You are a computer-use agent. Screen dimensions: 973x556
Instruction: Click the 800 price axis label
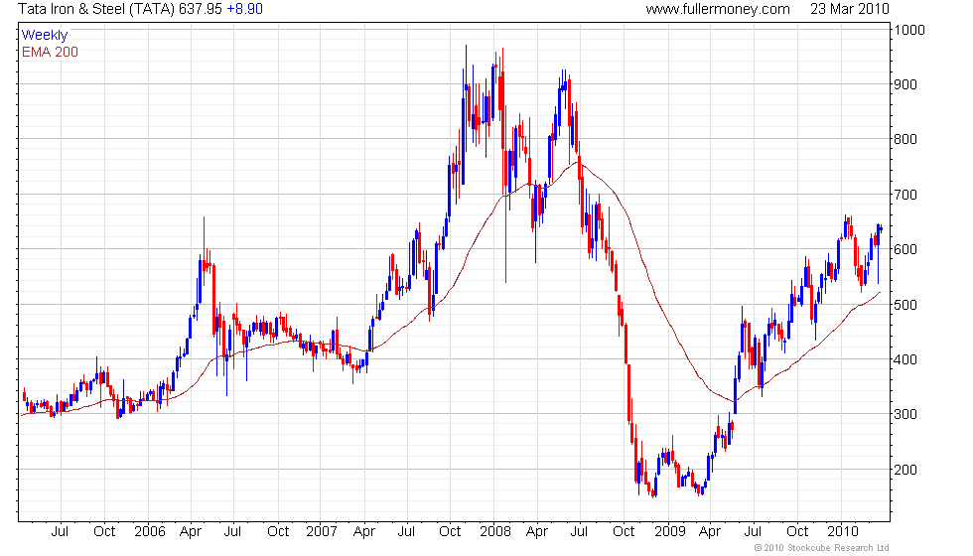(x=905, y=139)
